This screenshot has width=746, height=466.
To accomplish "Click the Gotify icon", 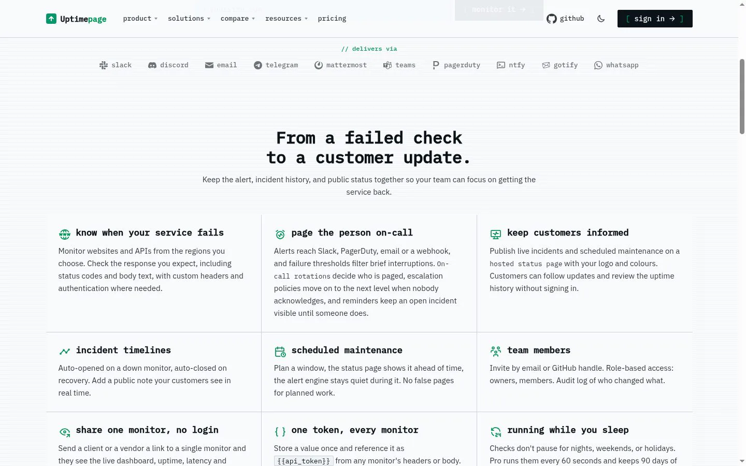I will 546,65.
